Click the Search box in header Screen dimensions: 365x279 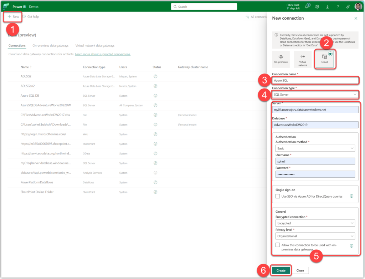tap(204, 7)
